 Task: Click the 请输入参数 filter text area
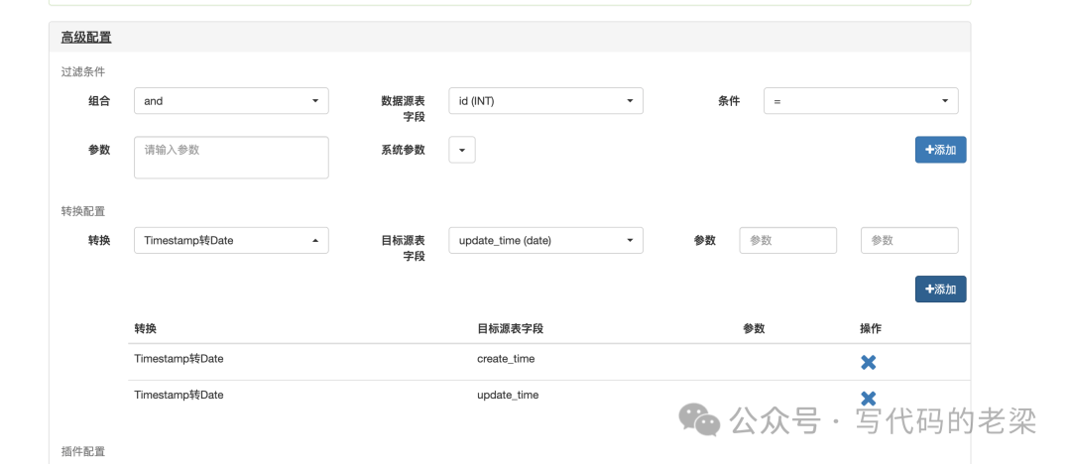[x=231, y=158]
